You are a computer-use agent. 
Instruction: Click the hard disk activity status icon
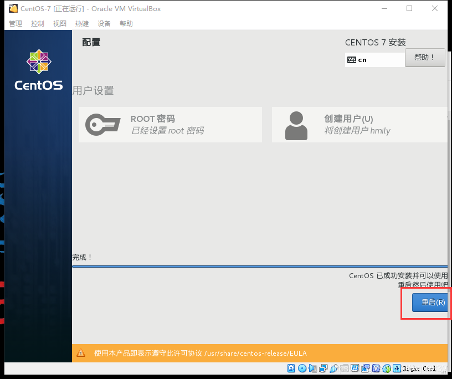(x=291, y=368)
